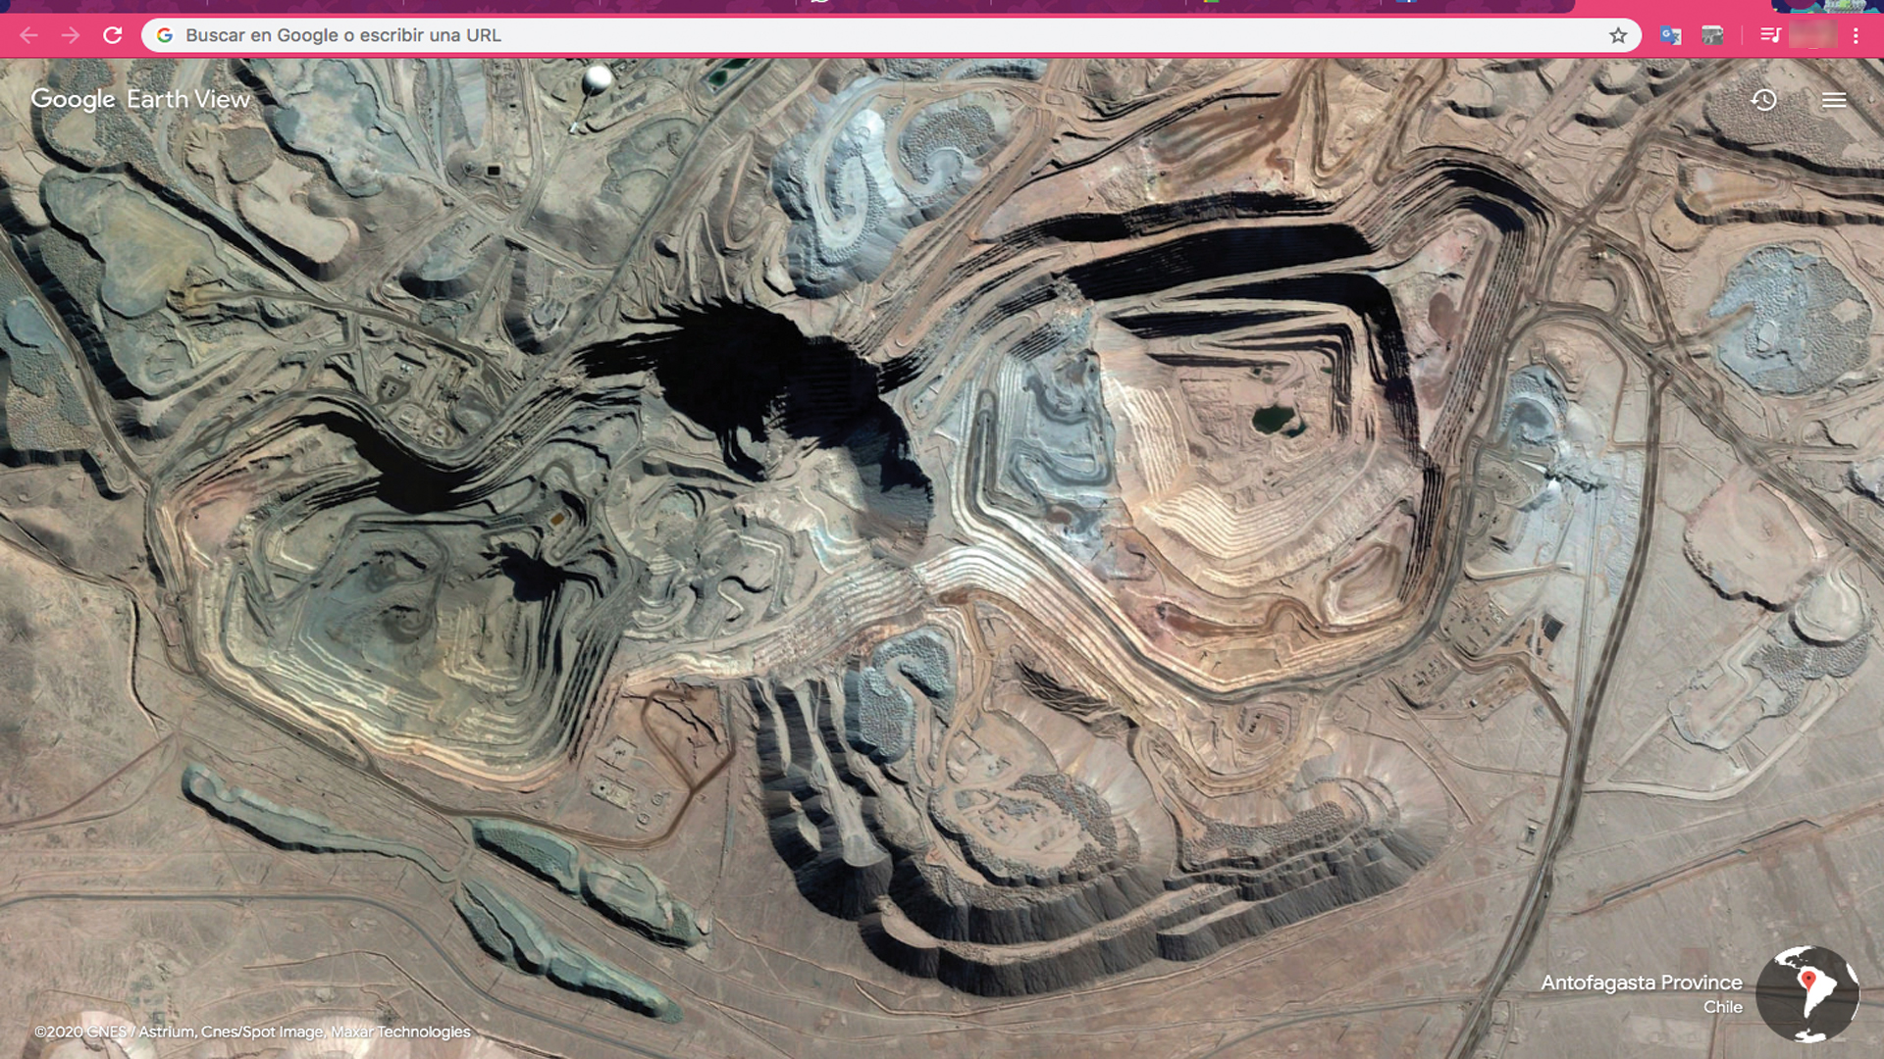Screen dimensions: 1884x1059
Task: Click the address bar to type a URL
Action: (687, 35)
